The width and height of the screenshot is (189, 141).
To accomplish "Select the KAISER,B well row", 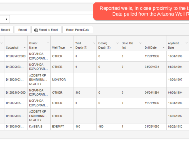I will point(94,127).
